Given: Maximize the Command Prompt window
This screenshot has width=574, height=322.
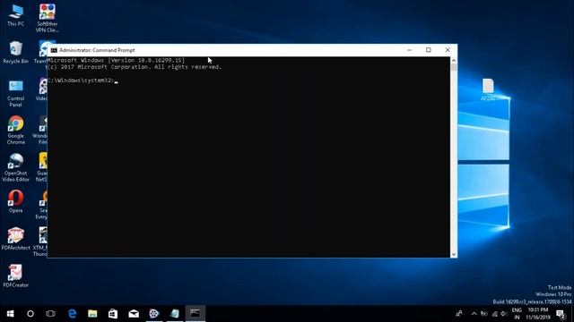Looking at the screenshot, I should pyautogui.click(x=429, y=50).
